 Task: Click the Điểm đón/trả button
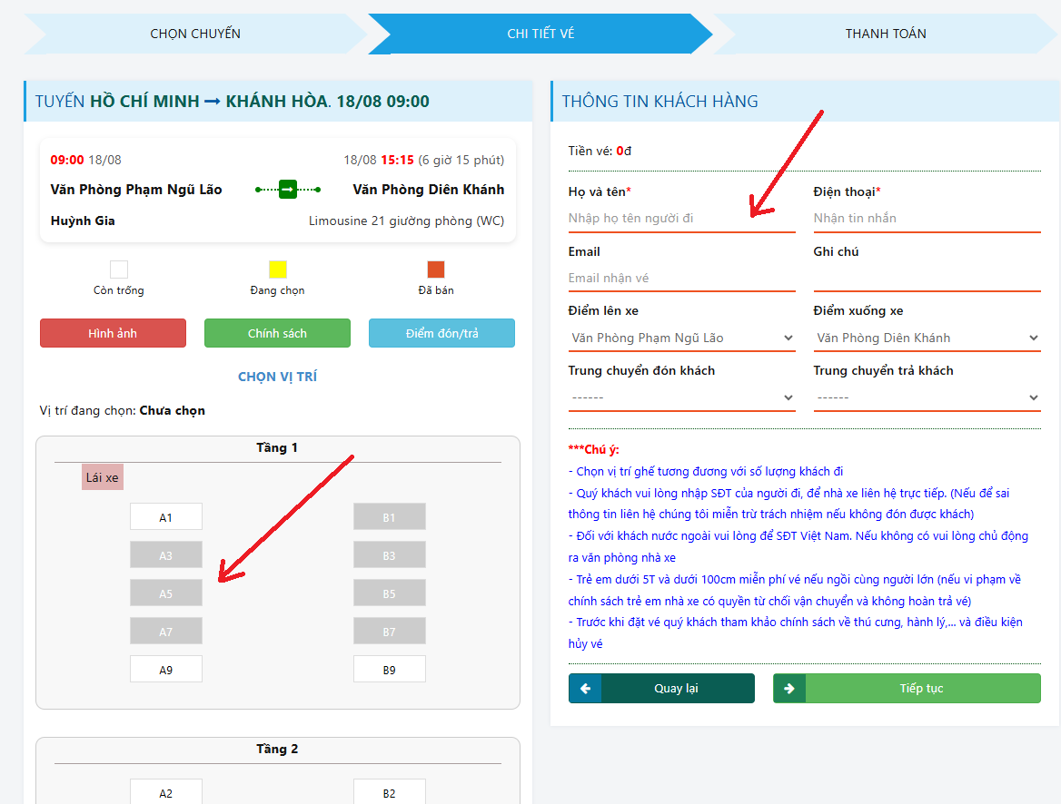[441, 333]
